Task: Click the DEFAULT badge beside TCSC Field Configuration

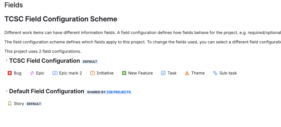Action: click(x=90, y=62)
